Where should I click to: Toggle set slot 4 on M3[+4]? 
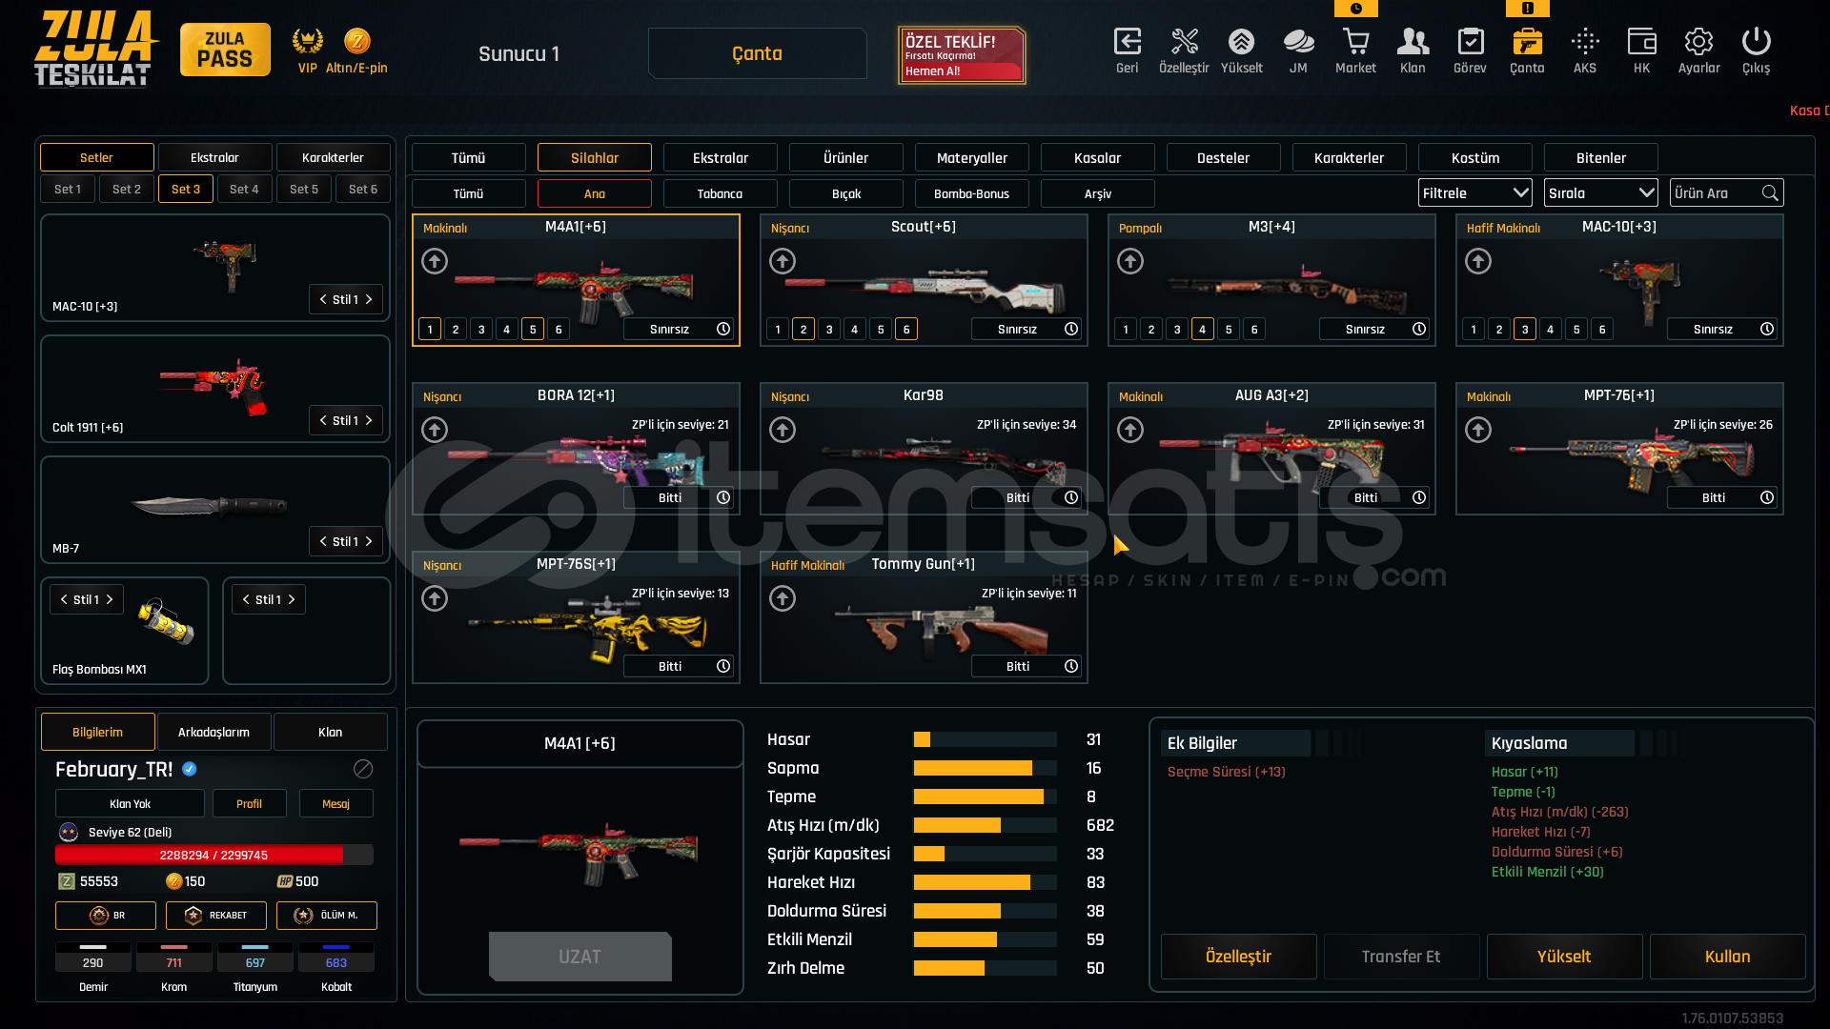[x=1203, y=330]
